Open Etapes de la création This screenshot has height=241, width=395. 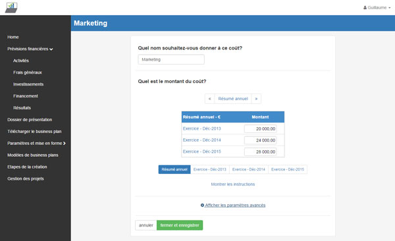pyautogui.click(x=27, y=167)
